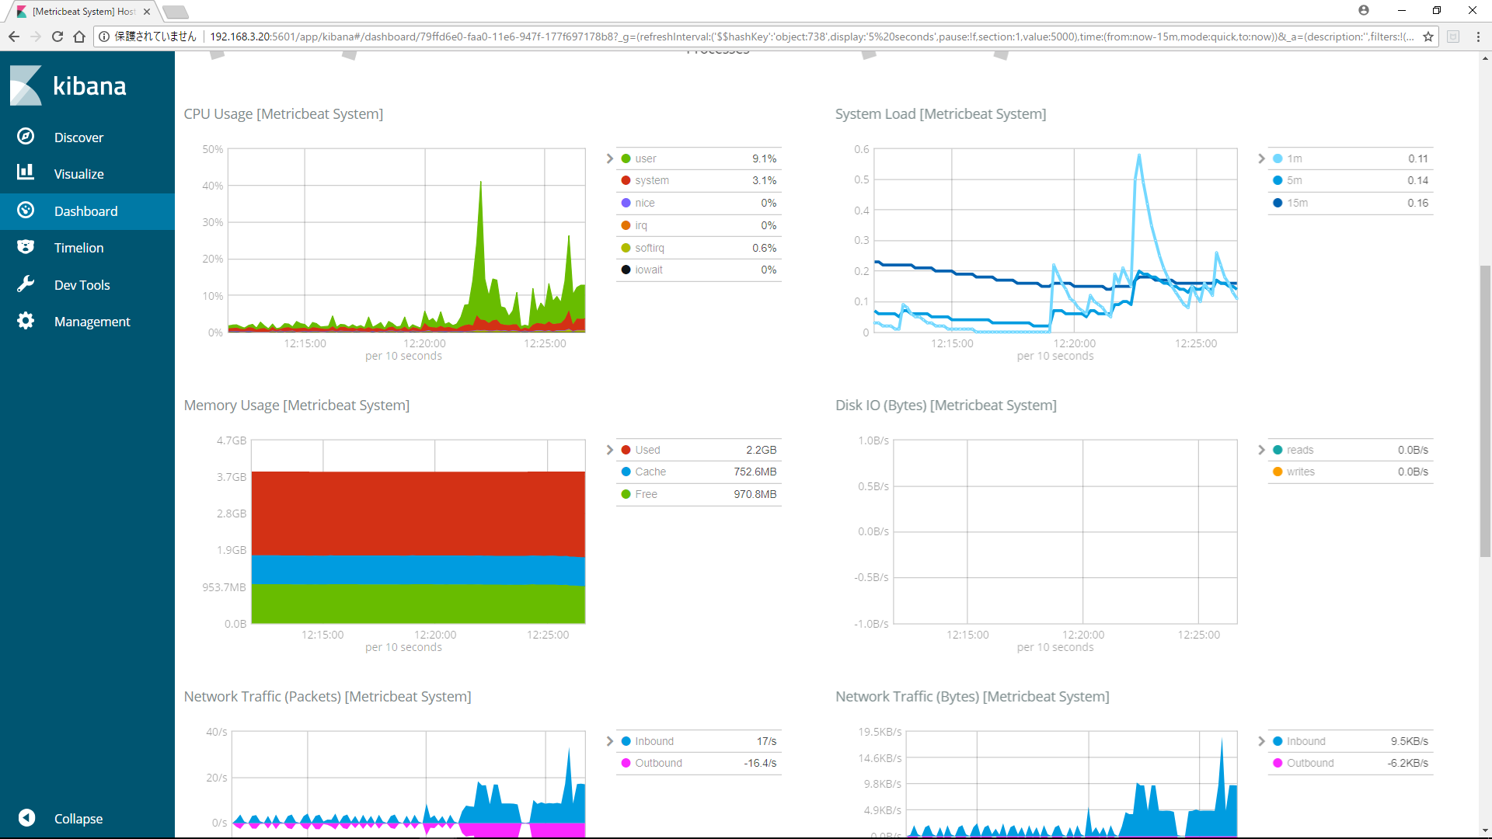Open the Management section
The image size is (1492, 839).
[x=92, y=321]
